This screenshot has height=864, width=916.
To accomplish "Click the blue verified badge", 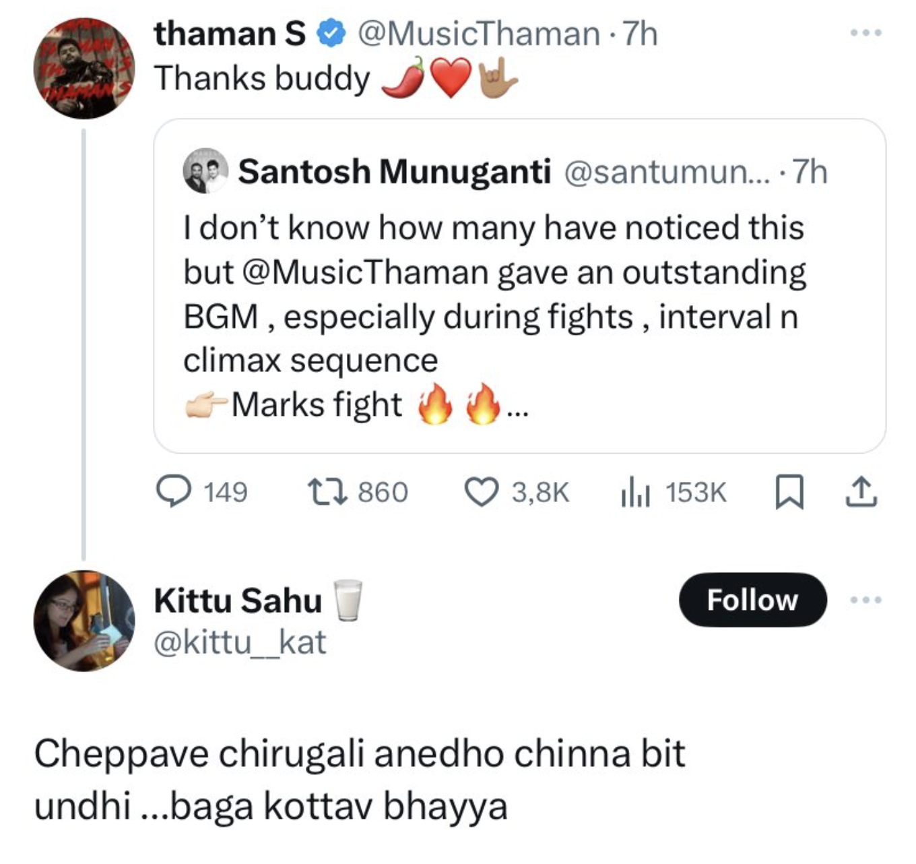I will (x=331, y=34).
